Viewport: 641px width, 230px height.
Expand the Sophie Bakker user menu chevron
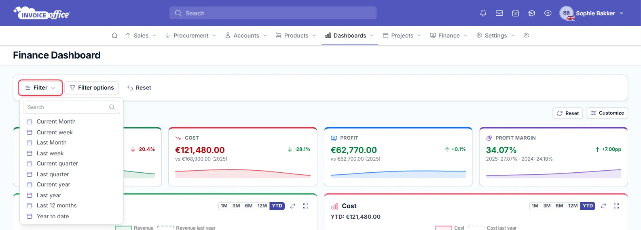[x=622, y=13]
